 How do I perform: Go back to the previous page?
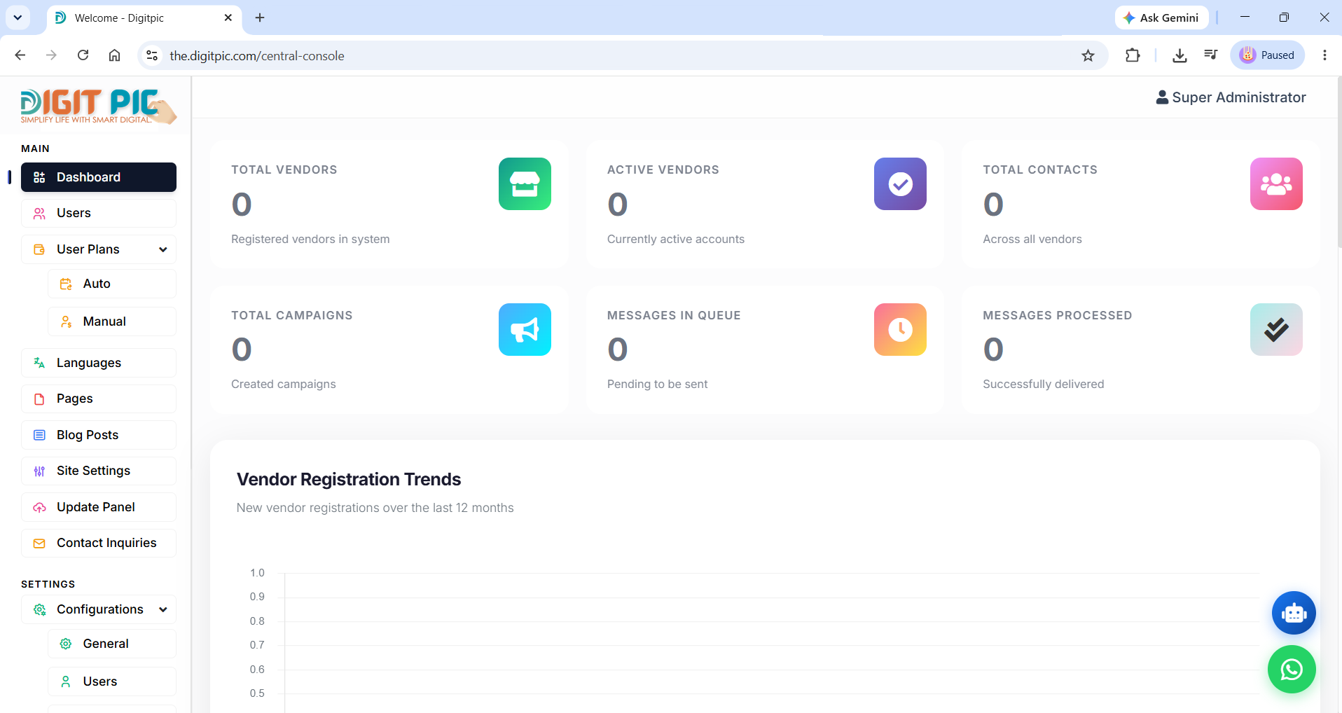[20, 55]
